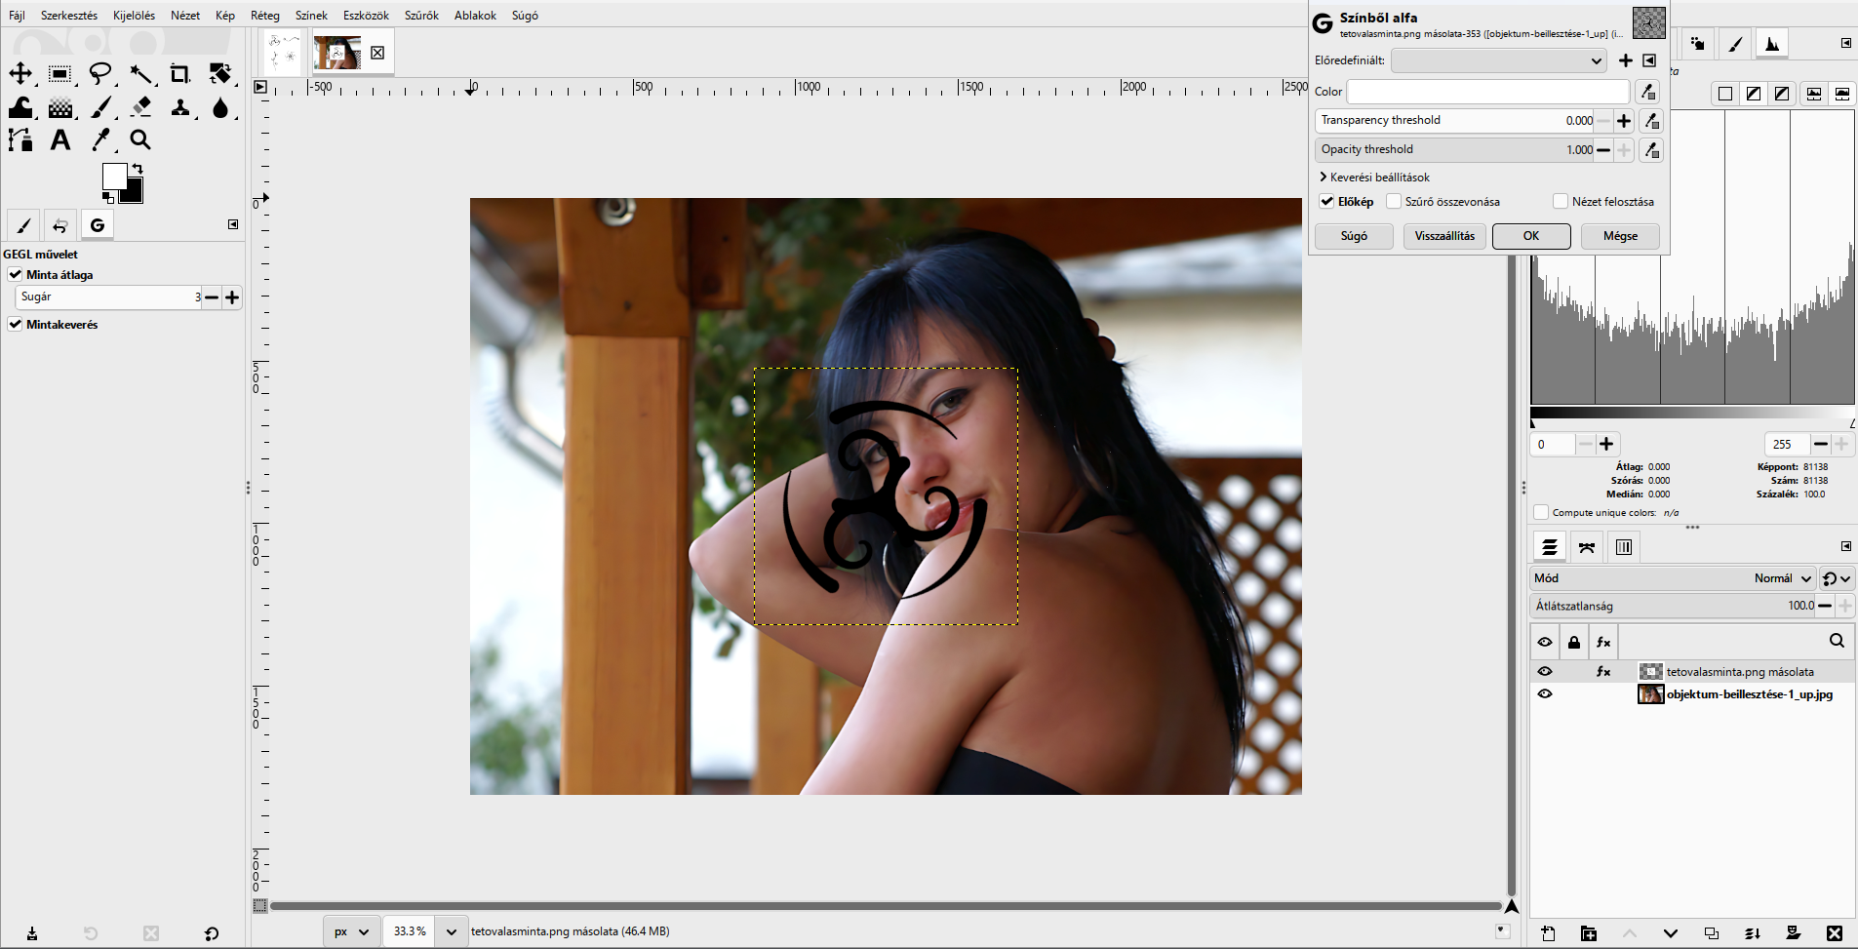Select the Color Picker eyedropper tool
This screenshot has height=949, width=1858.
[x=100, y=139]
